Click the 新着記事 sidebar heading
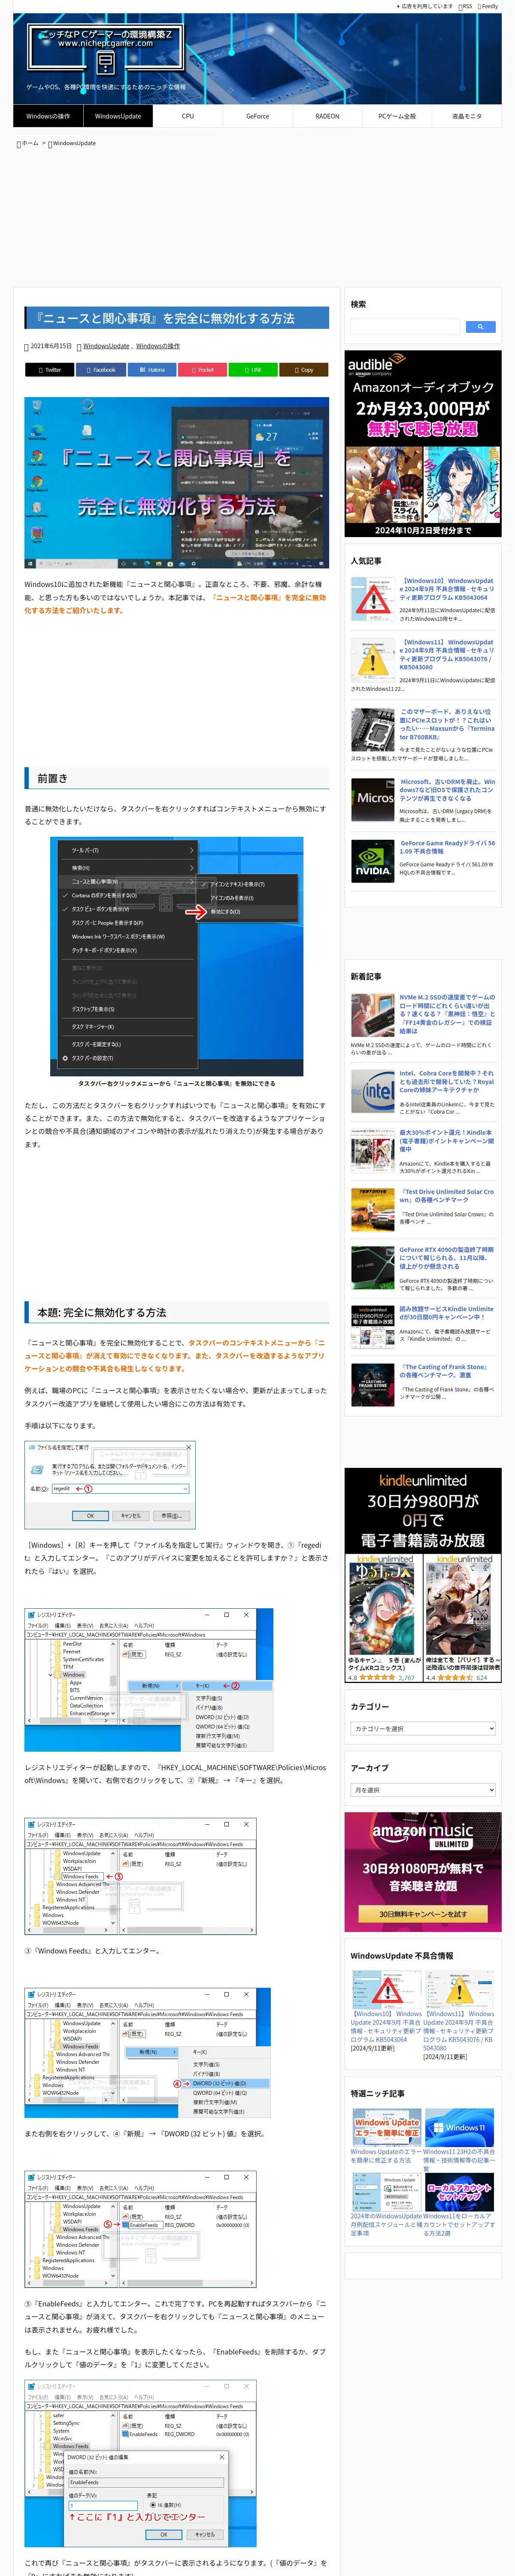Image resolution: width=515 pixels, height=2576 pixels. click(x=366, y=976)
